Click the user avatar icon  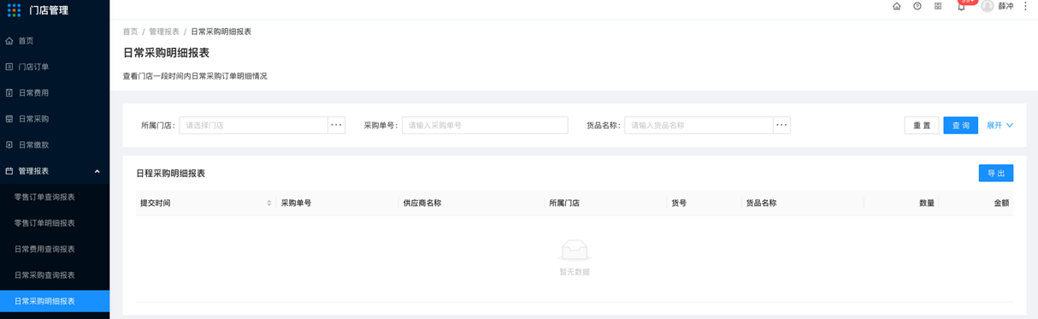click(988, 6)
